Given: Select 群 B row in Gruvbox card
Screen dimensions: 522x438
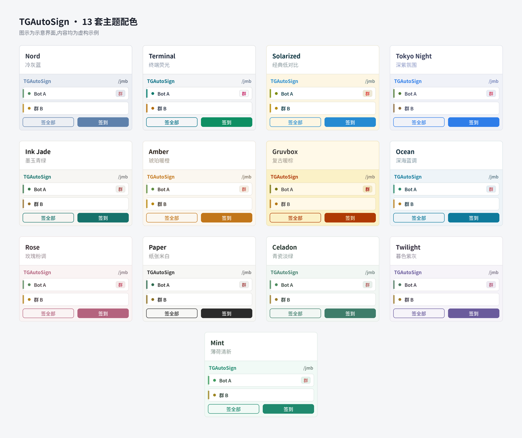Looking at the screenshot, I should coord(323,204).
